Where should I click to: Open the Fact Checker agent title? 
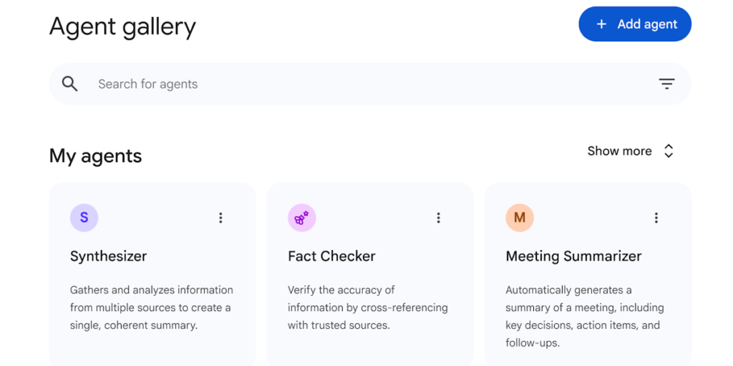click(x=331, y=257)
